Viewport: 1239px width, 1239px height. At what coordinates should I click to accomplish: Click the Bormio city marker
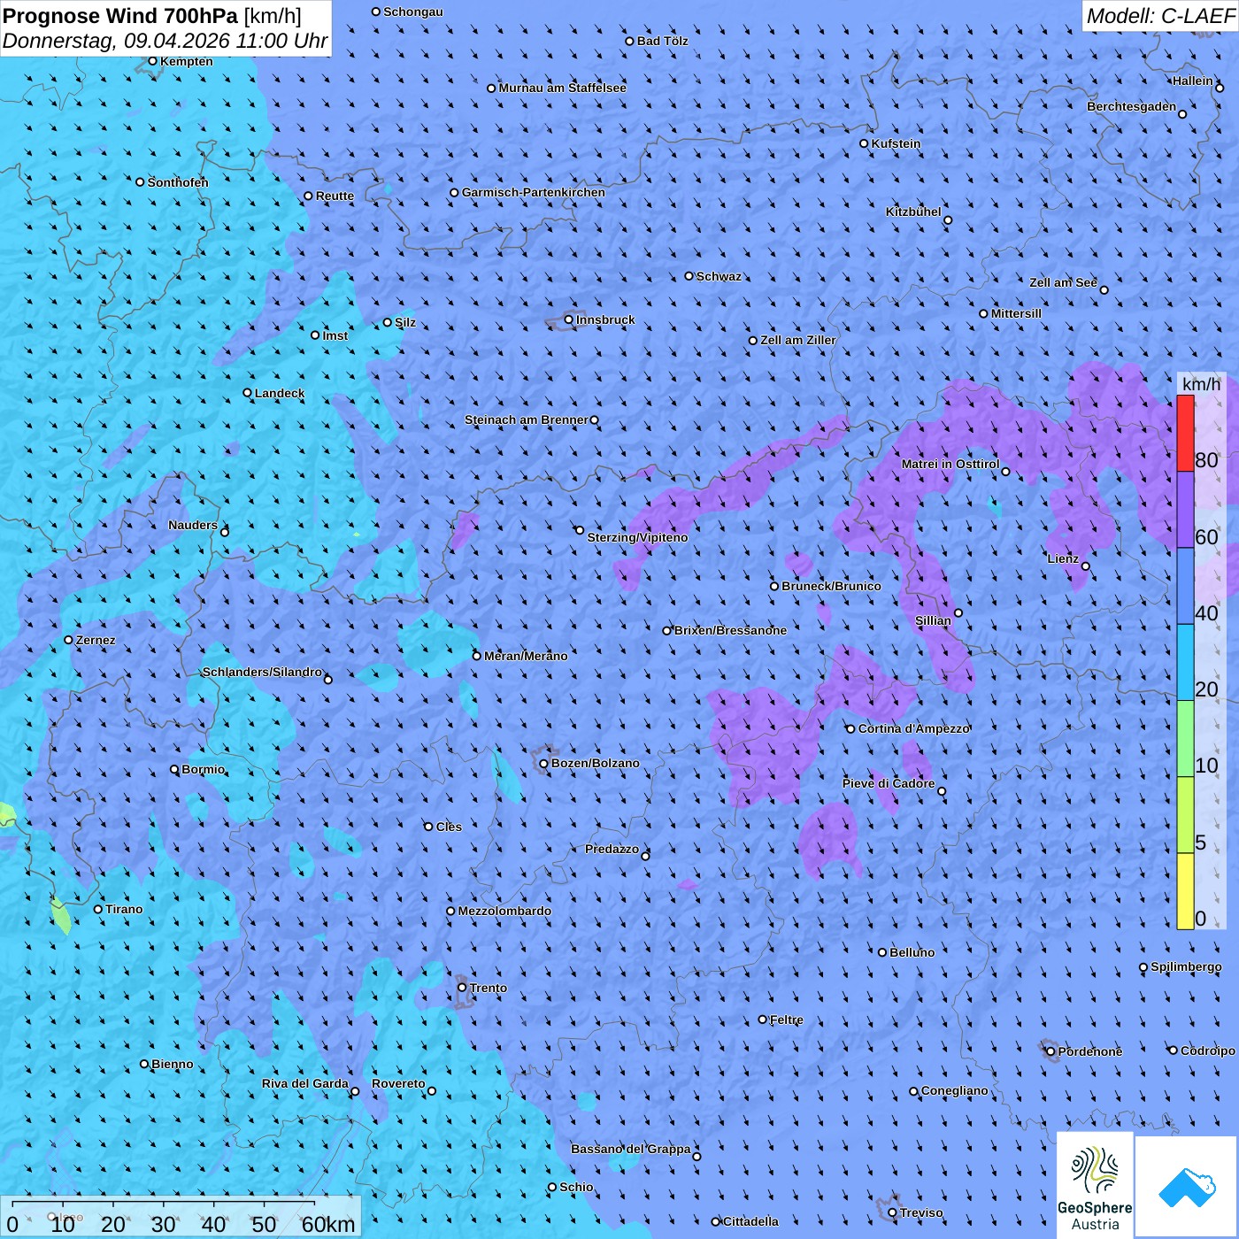pyautogui.click(x=175, y=770)
